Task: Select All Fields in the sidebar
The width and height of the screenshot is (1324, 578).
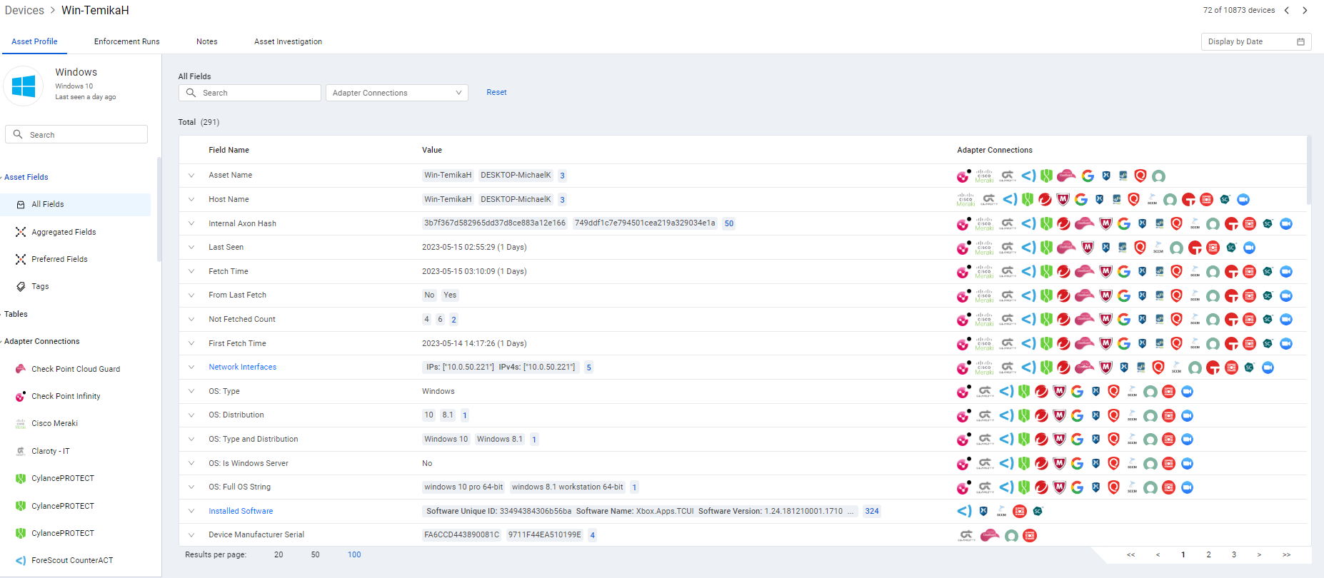Action: (x=76, y=204)
